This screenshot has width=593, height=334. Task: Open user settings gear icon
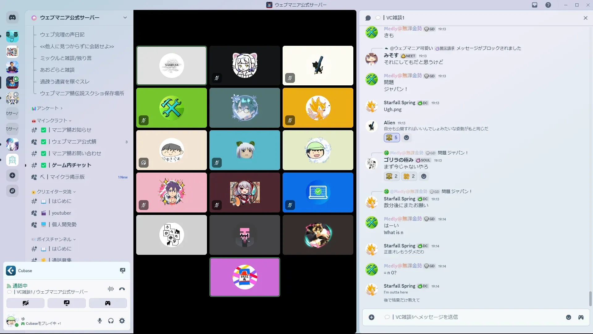pyautogui.click(x=122, y=321)
